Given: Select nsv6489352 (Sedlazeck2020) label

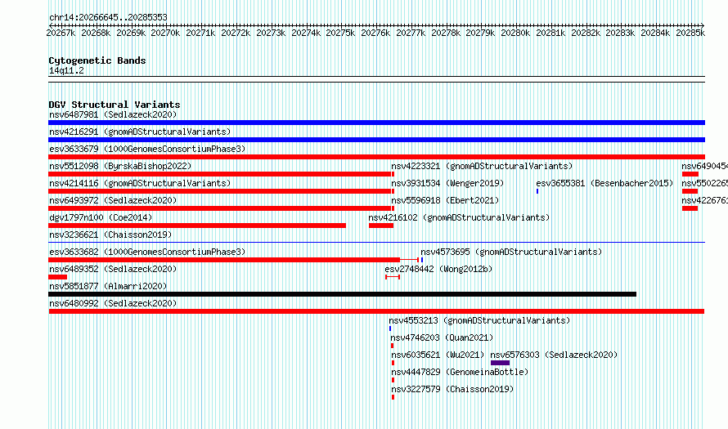Looking at the screenshot, I should tap(113, 269).
